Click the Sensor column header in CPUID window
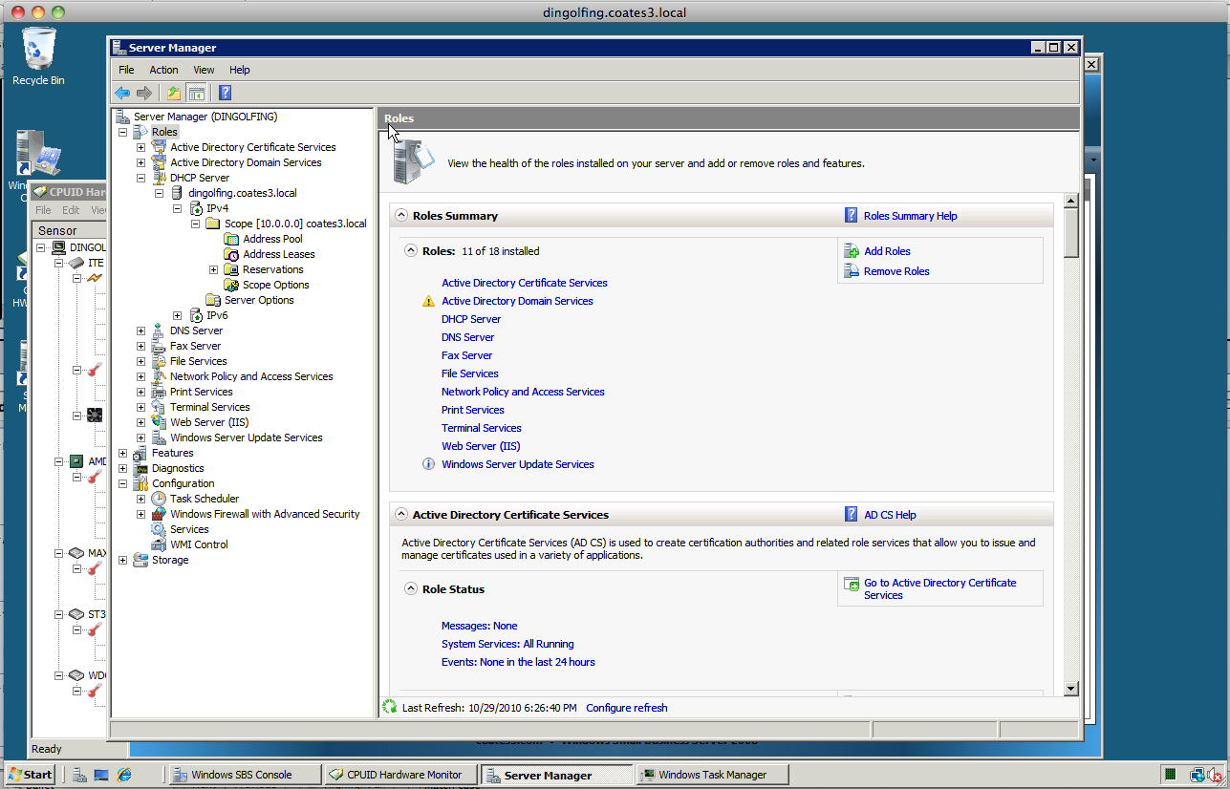1230x789 pixels. pyautogui.click(x=69, y=230)
